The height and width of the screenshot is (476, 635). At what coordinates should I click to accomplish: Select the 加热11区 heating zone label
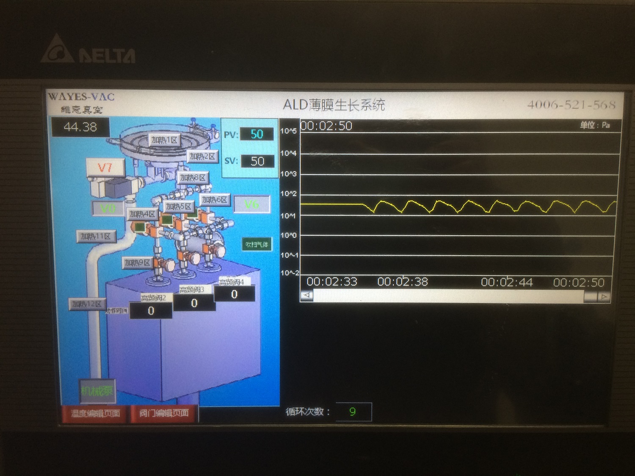click(x=96, y=236)
